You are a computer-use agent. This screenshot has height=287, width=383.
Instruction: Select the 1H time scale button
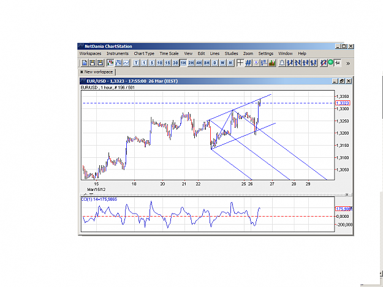[x=183, y=63]
